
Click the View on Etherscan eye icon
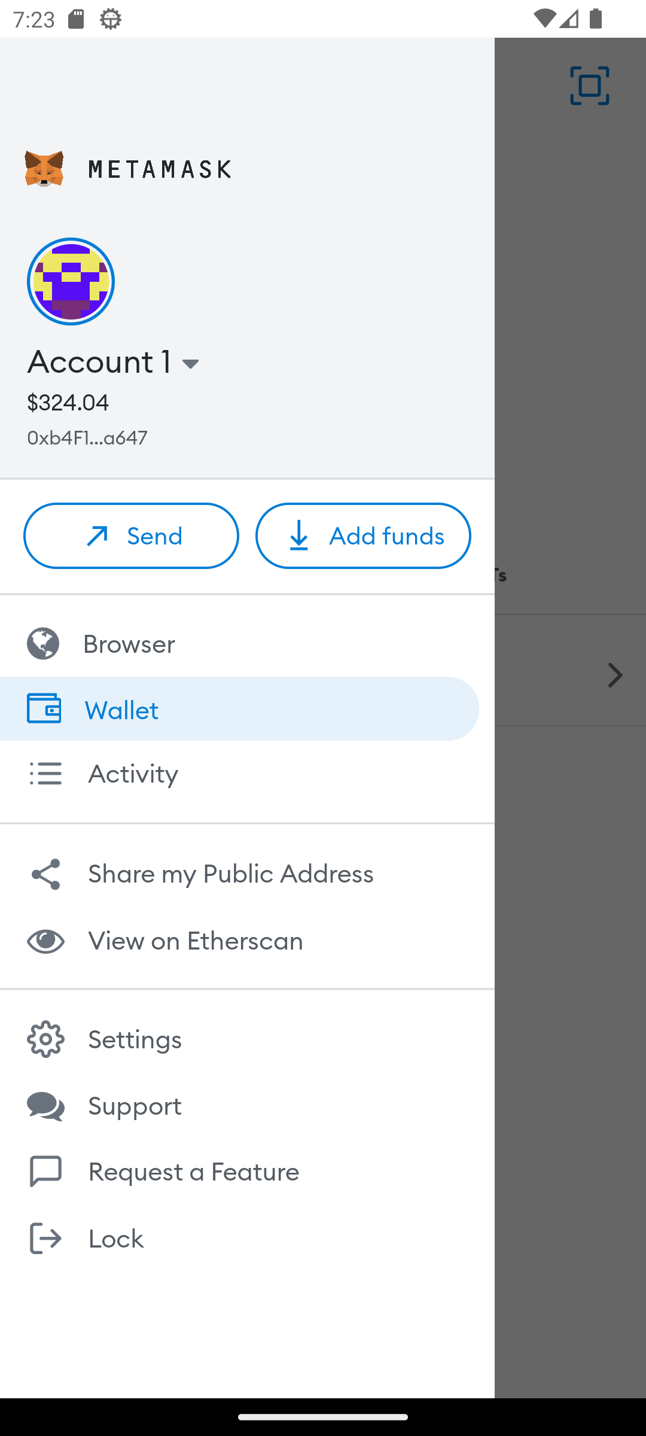pos(45,941)
